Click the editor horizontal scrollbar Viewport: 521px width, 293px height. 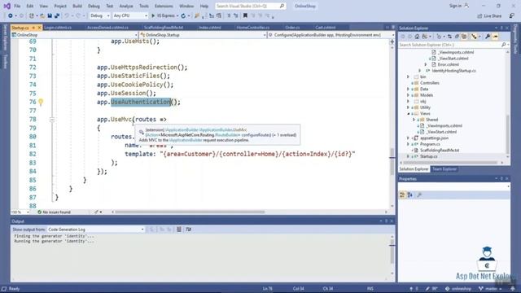coord(190,212)
